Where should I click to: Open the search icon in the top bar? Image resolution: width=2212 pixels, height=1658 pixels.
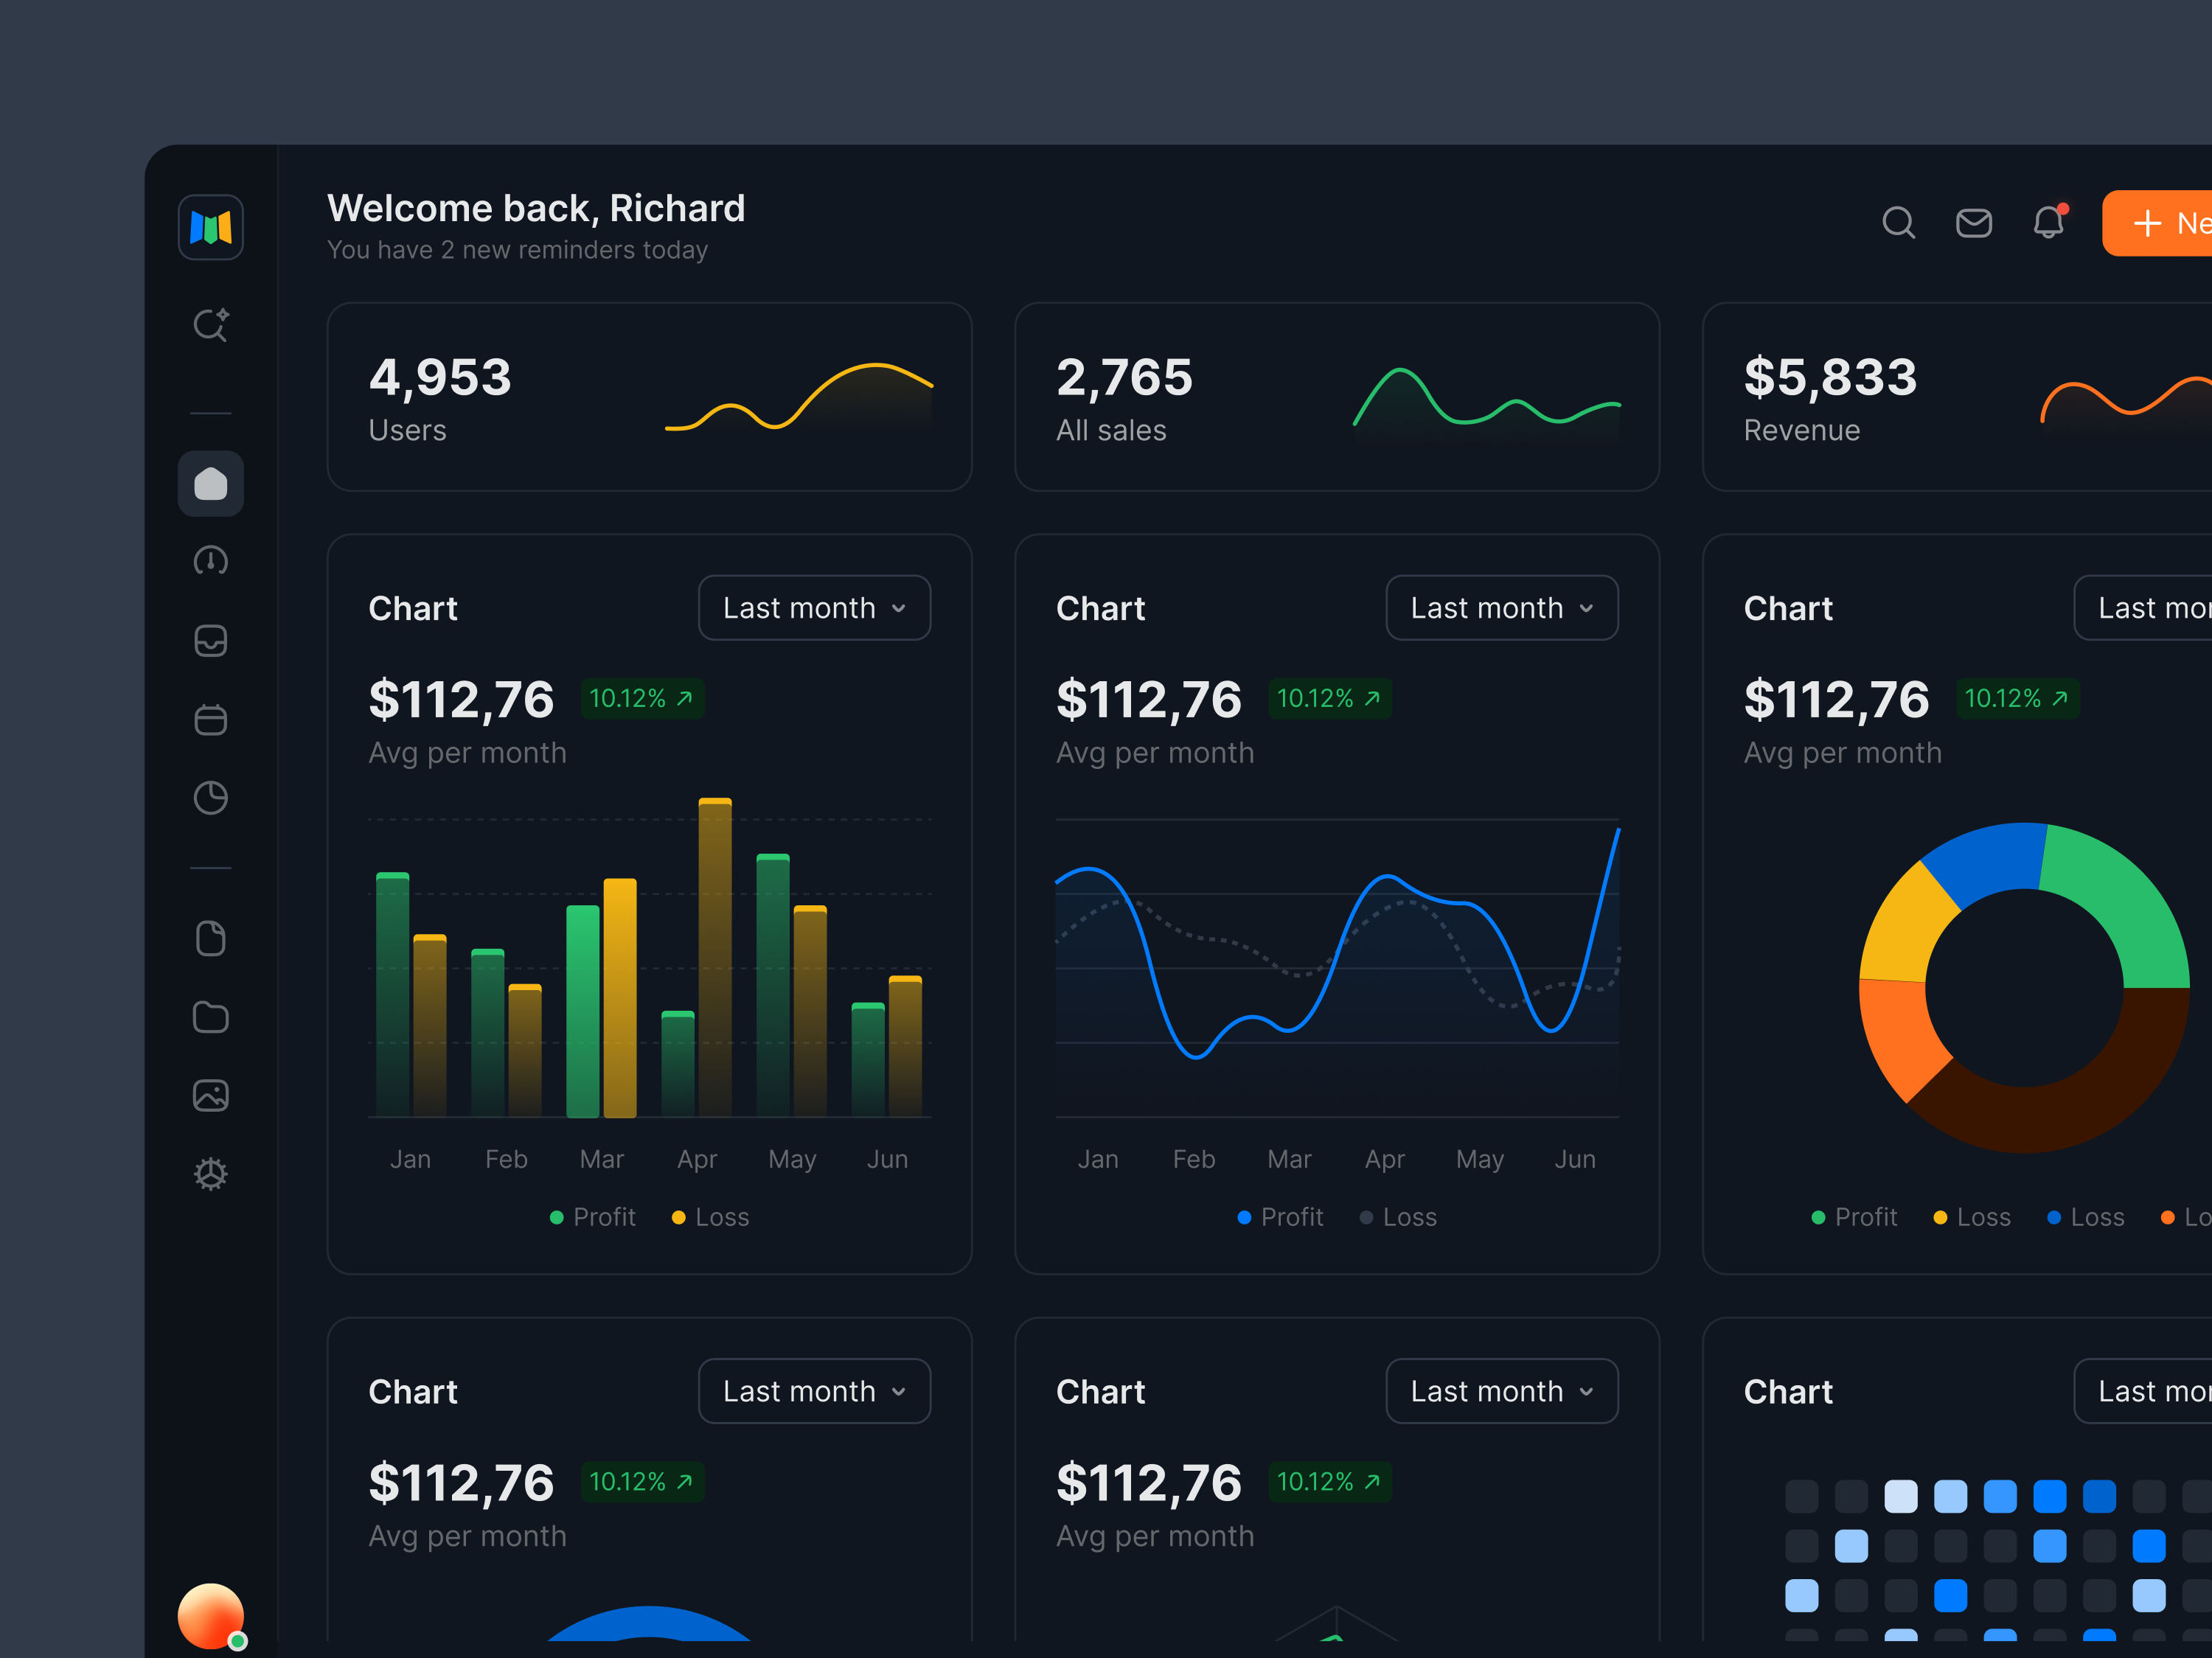[x=1899, y=223]
